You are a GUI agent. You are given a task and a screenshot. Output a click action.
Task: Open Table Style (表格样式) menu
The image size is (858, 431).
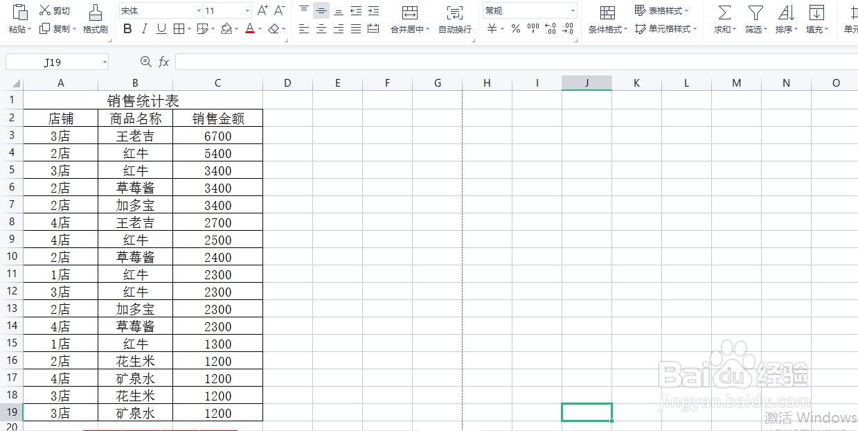click(x=662, y=10)
